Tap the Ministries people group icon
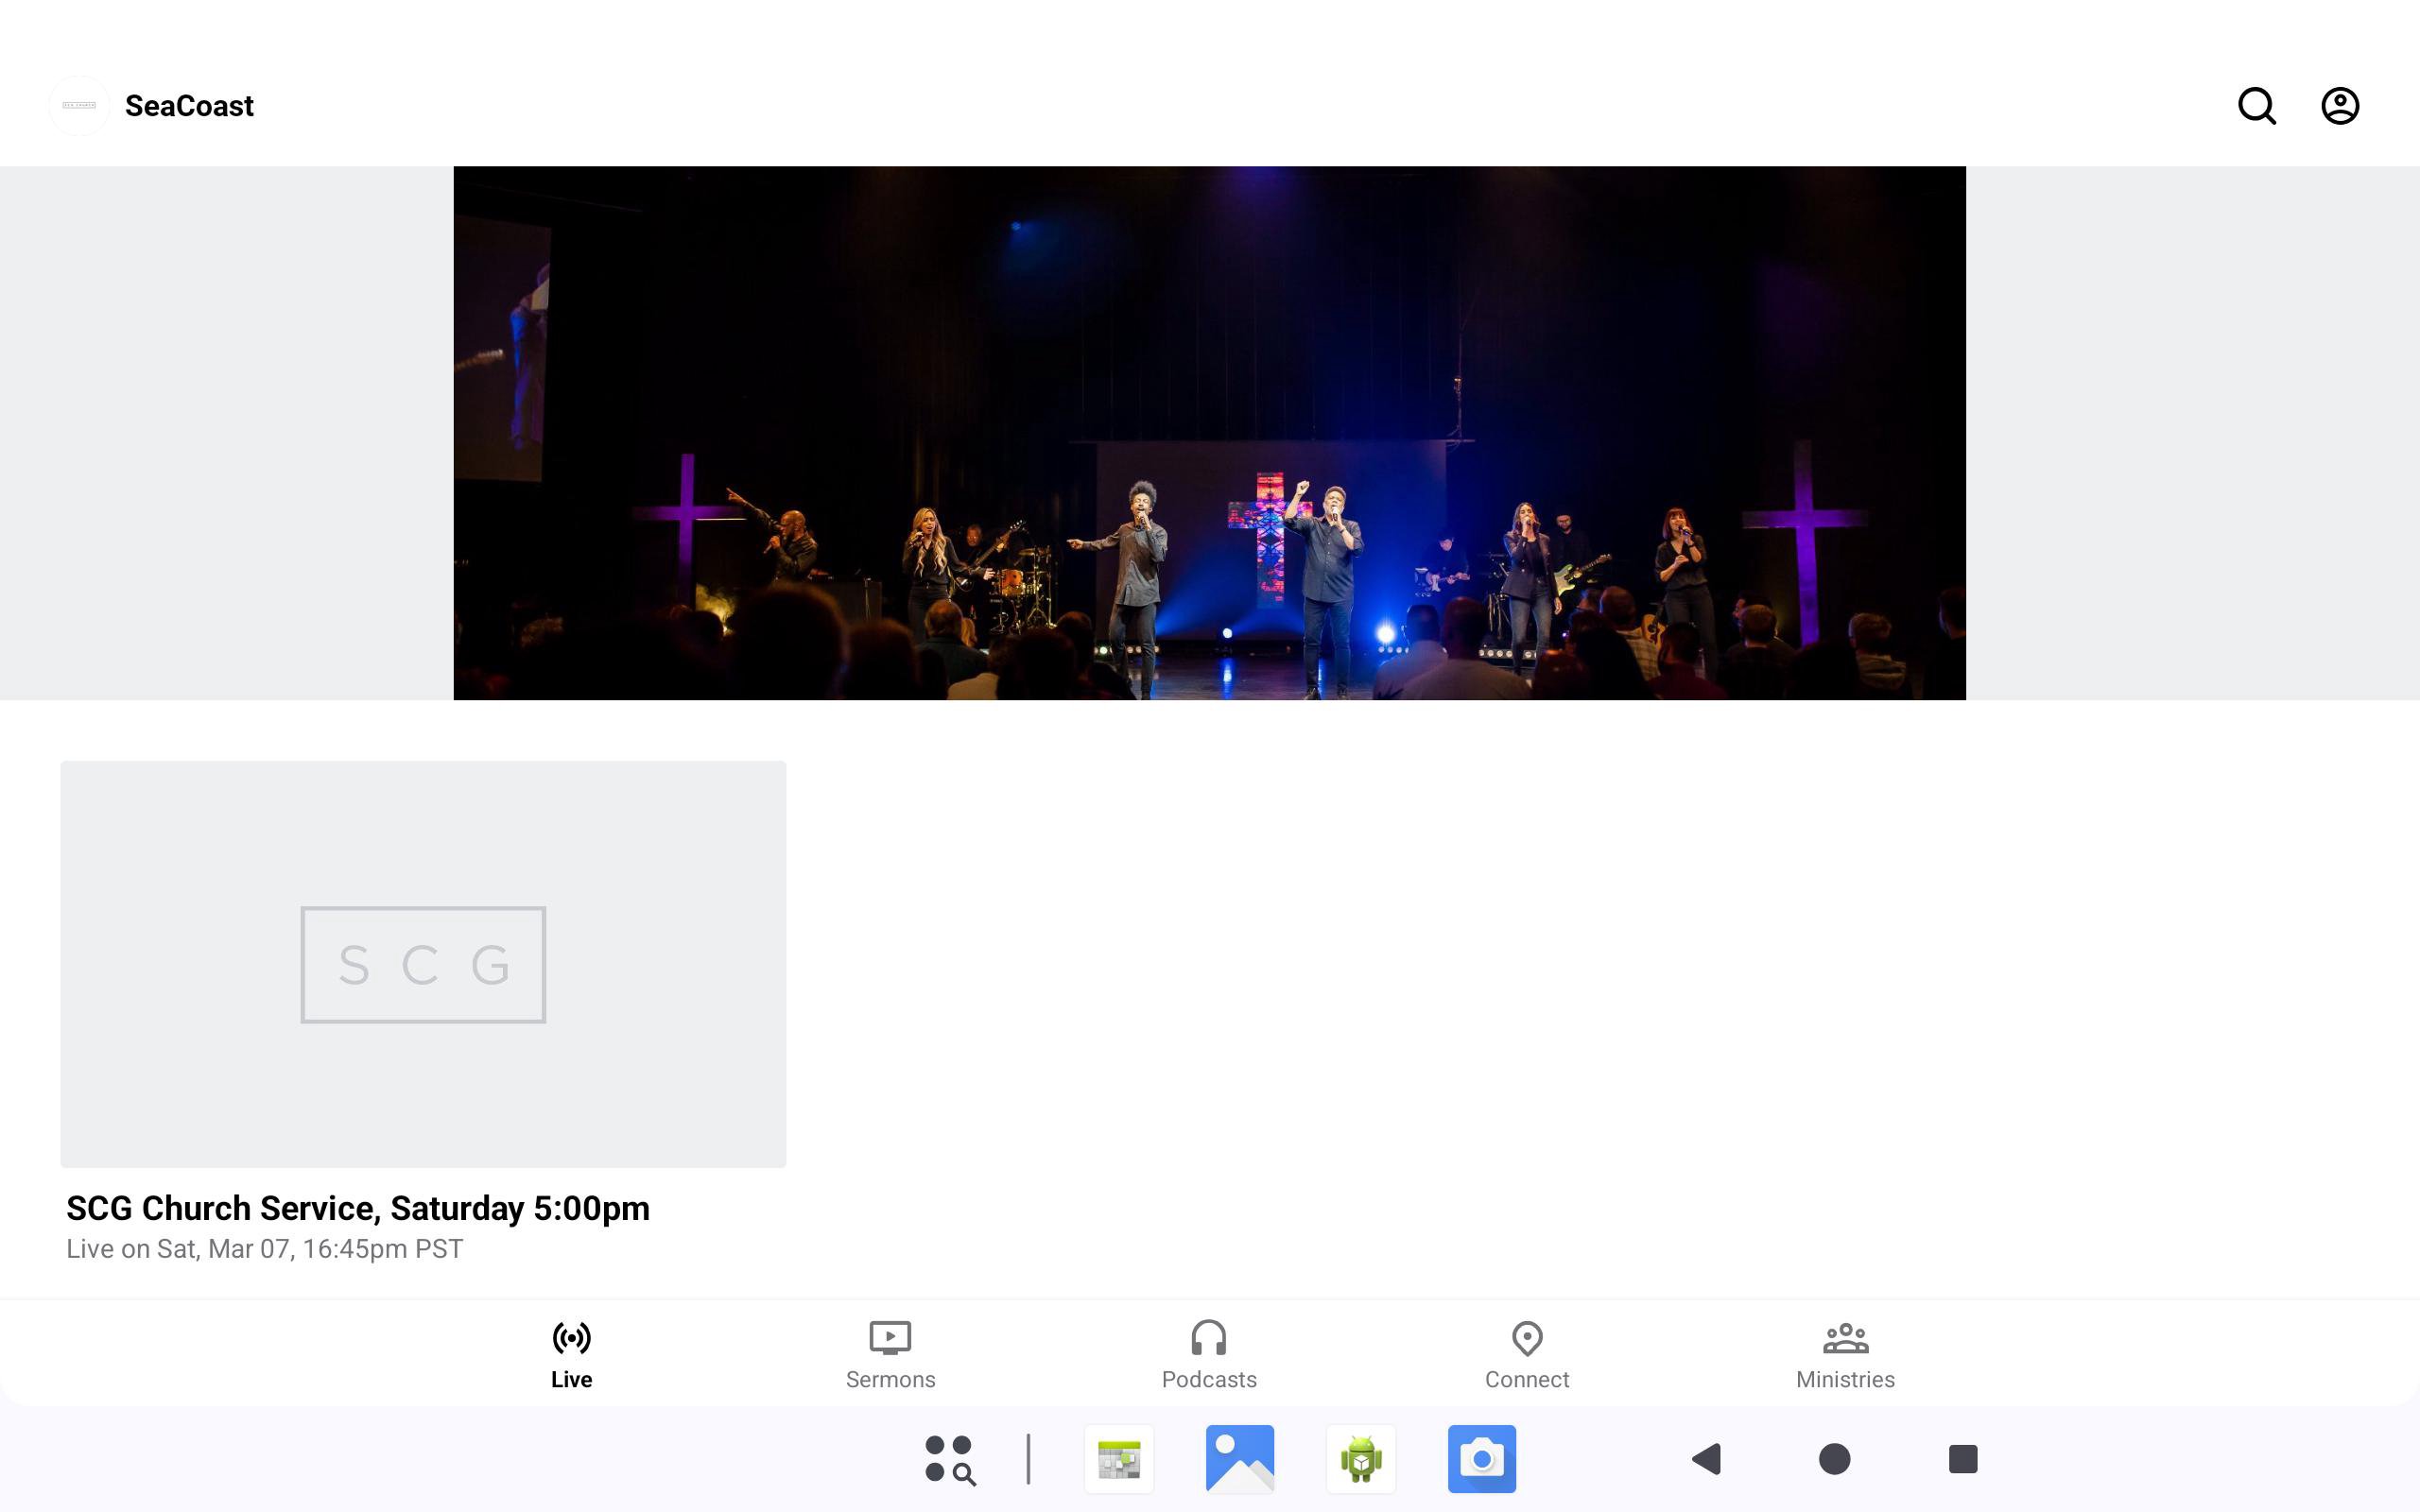 tap(1845, 1338)
